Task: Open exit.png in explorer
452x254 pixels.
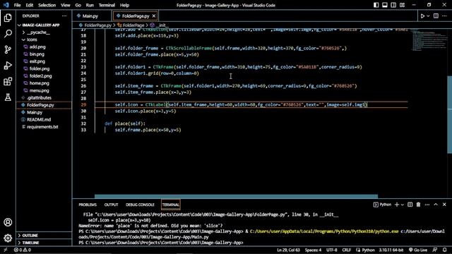Action: tap(44, 61)
